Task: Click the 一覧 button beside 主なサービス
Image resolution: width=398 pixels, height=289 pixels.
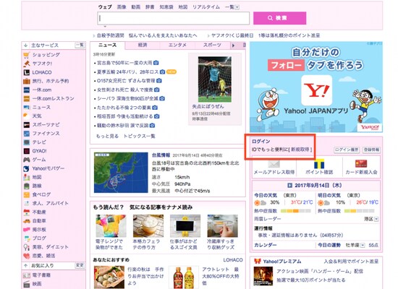Action: click(x=80, y=45)
